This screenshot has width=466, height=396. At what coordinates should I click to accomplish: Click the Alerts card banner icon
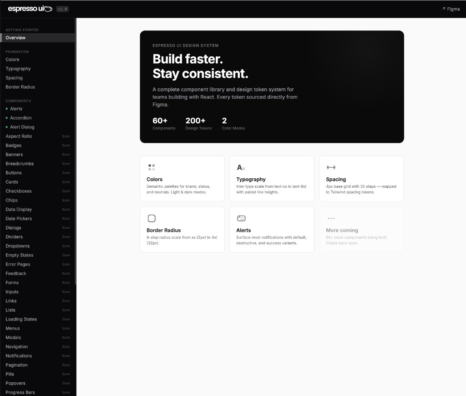[x=241, y=218]
